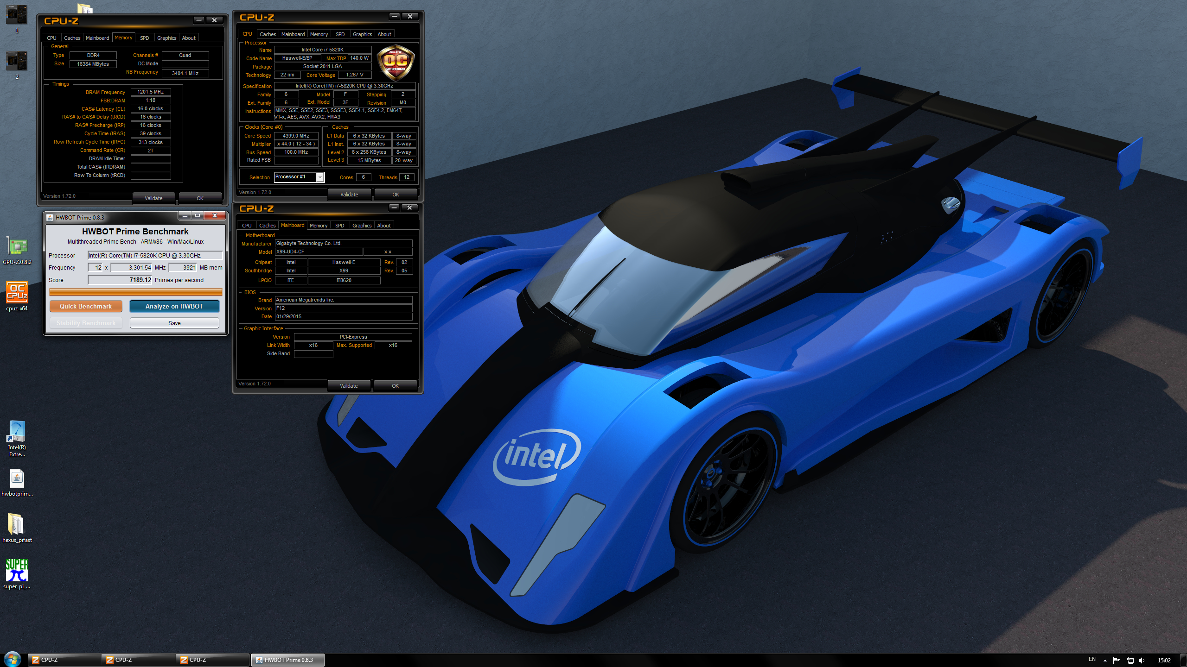The width and height of the screenshot is (1187, 667).
Task: Open Graphics tab in CPU-Z processor window
Action: (362, 34)
